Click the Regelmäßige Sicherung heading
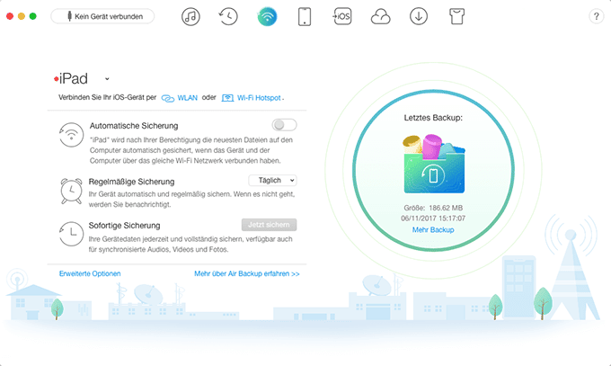Viewport: 611px width, 366px height. coord(131,182)
